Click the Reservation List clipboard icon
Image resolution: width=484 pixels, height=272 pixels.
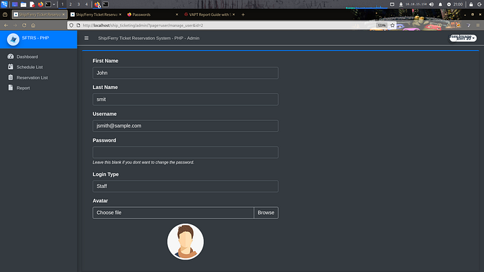[x=10, y=77]
